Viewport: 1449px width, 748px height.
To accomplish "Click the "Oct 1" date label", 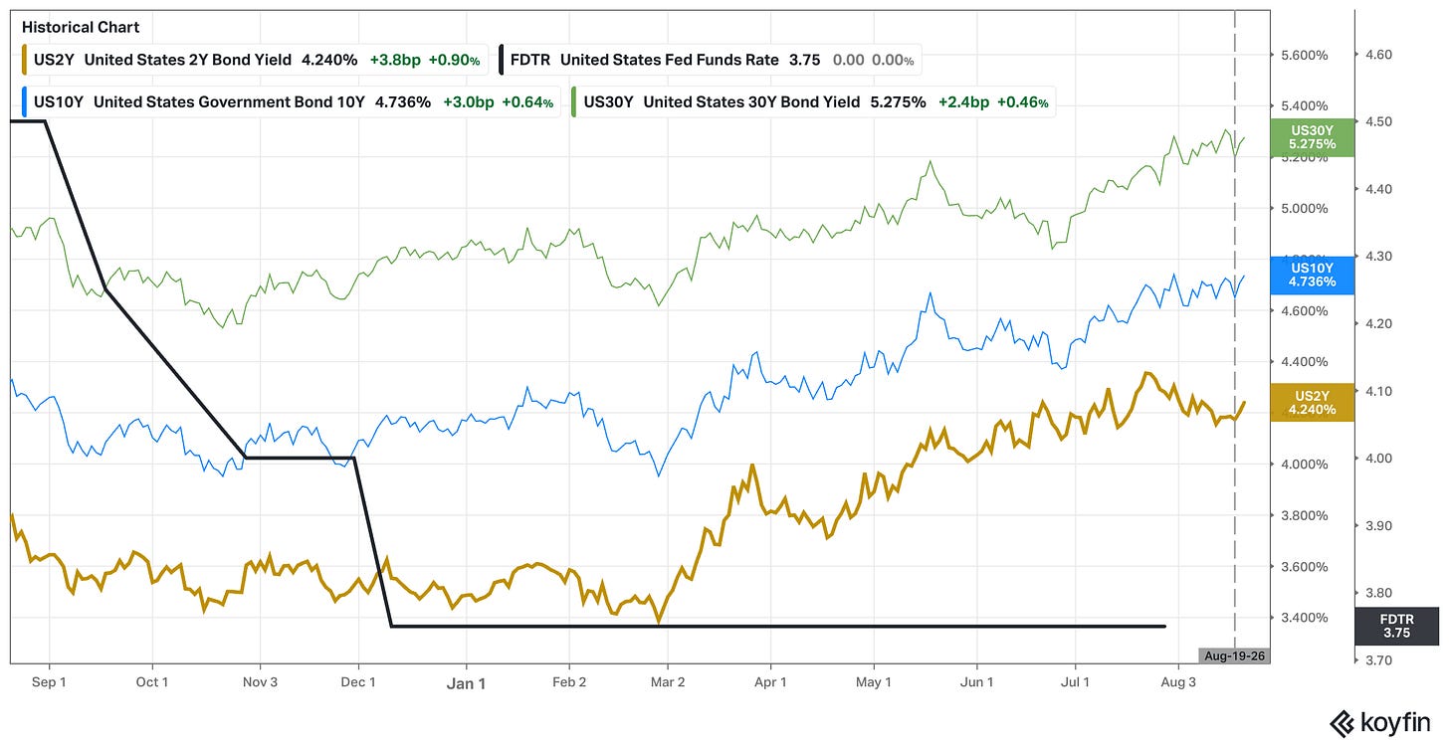I will [x=151, y=682].
